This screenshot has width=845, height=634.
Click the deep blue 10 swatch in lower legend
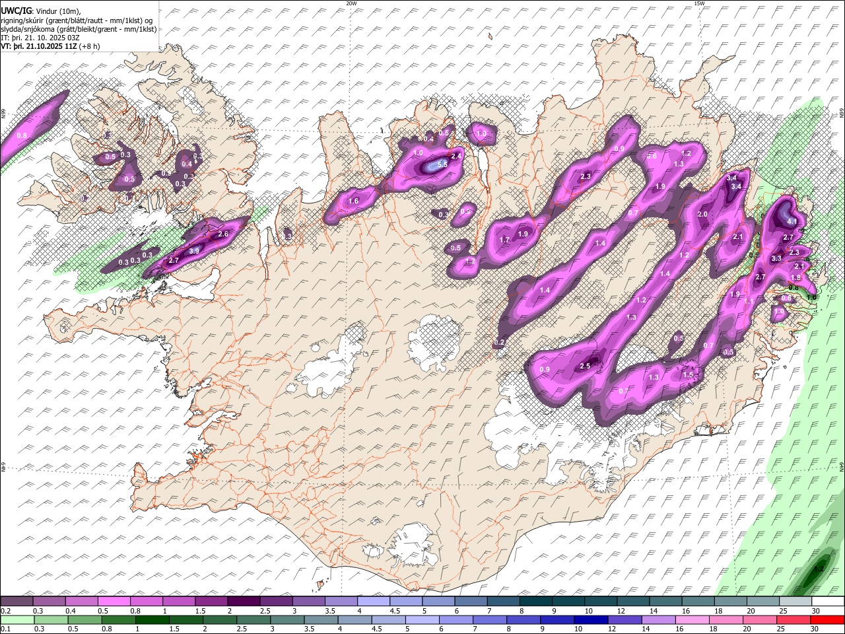coord(591,620)
